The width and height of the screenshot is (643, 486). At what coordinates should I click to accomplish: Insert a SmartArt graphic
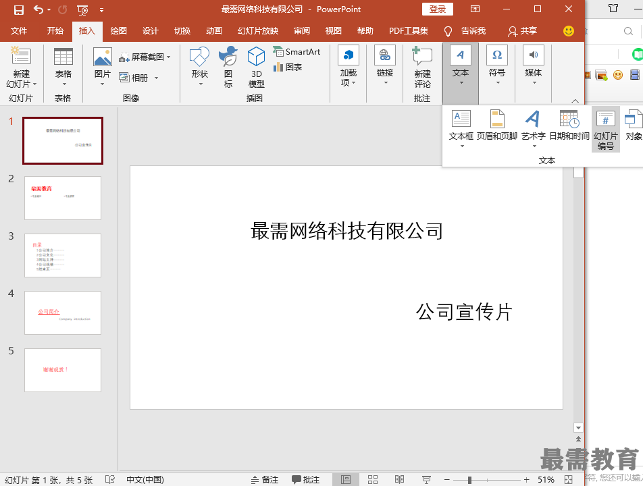pyautogui.click(x=297, y=51)
